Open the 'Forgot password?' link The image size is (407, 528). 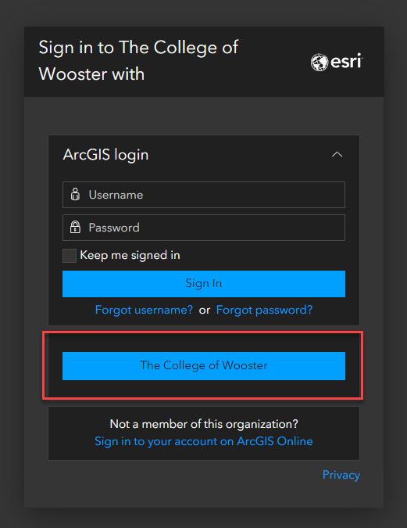pyautogui.click(x=264, y=310)
